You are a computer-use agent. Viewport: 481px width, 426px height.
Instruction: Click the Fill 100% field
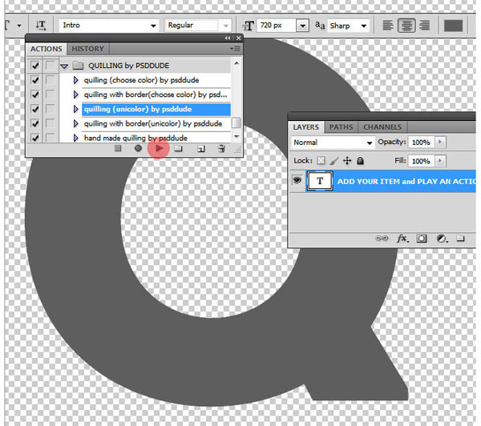[421, 161]
